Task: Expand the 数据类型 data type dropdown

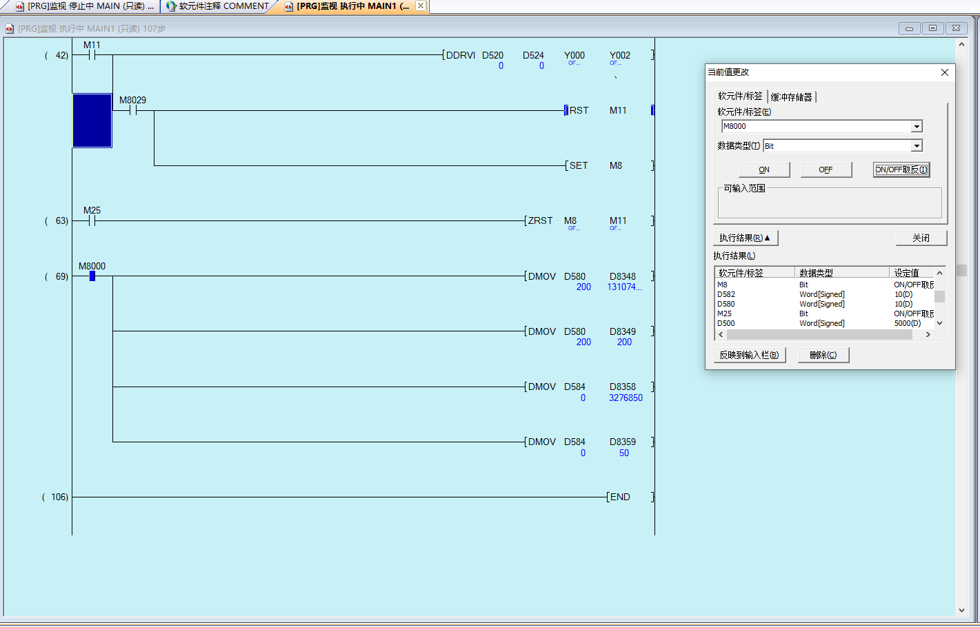Action: pos(917,146)
